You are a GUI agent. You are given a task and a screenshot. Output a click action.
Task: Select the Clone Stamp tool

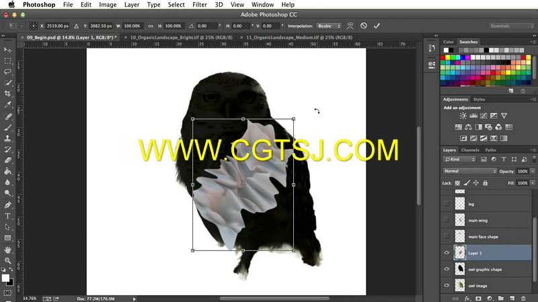pos(7,138)
